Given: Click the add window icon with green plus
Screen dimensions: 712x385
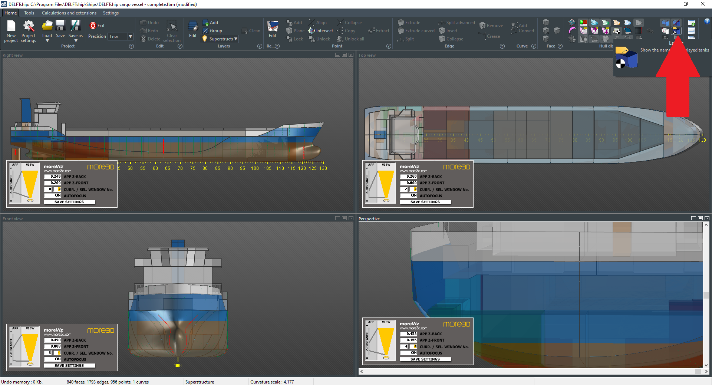Looking at the screenshot, I should (x=692, y=23).
